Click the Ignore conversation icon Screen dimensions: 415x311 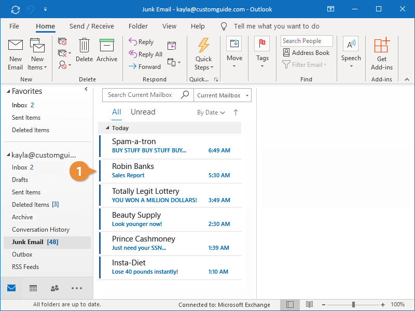coord(62,42)
